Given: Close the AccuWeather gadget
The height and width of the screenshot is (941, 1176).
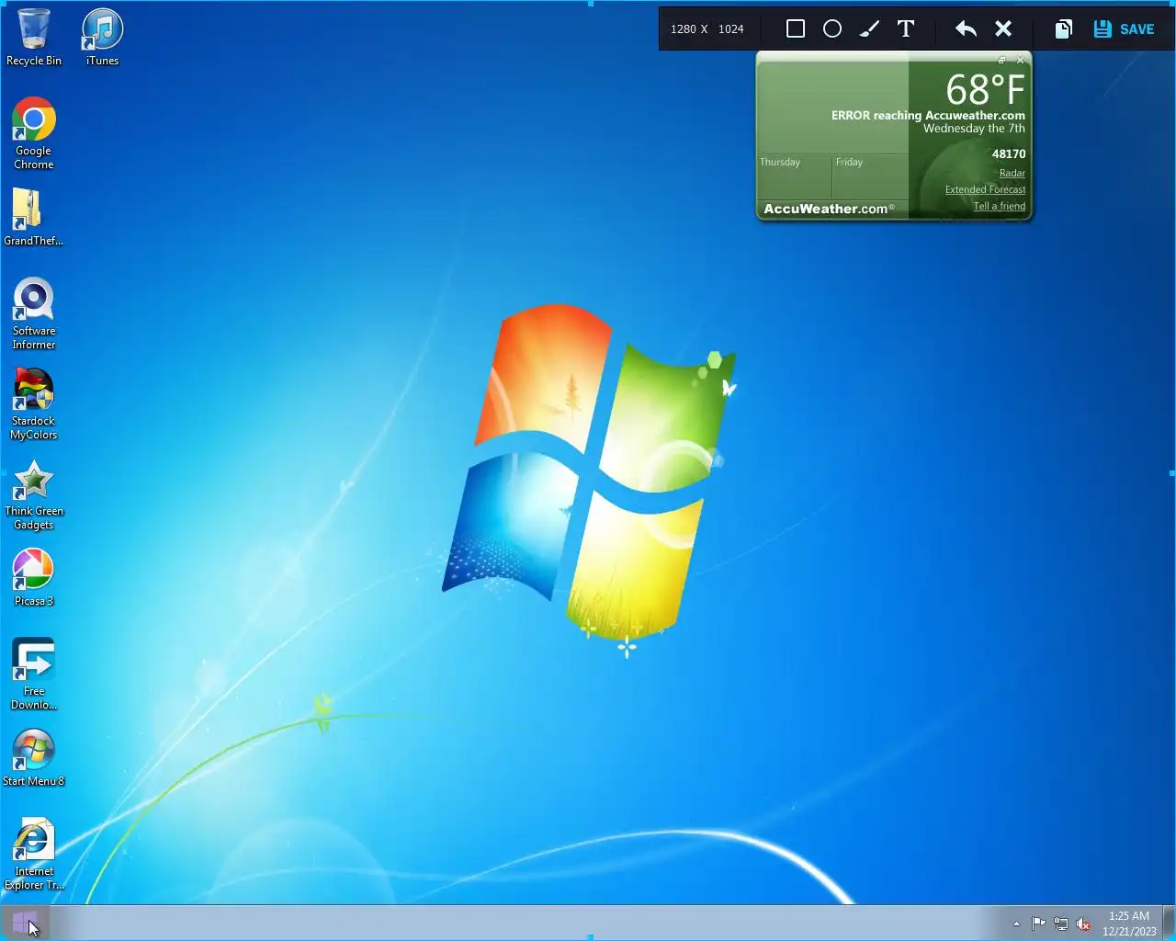Looking at the screenshot, I should point(1020,61).
